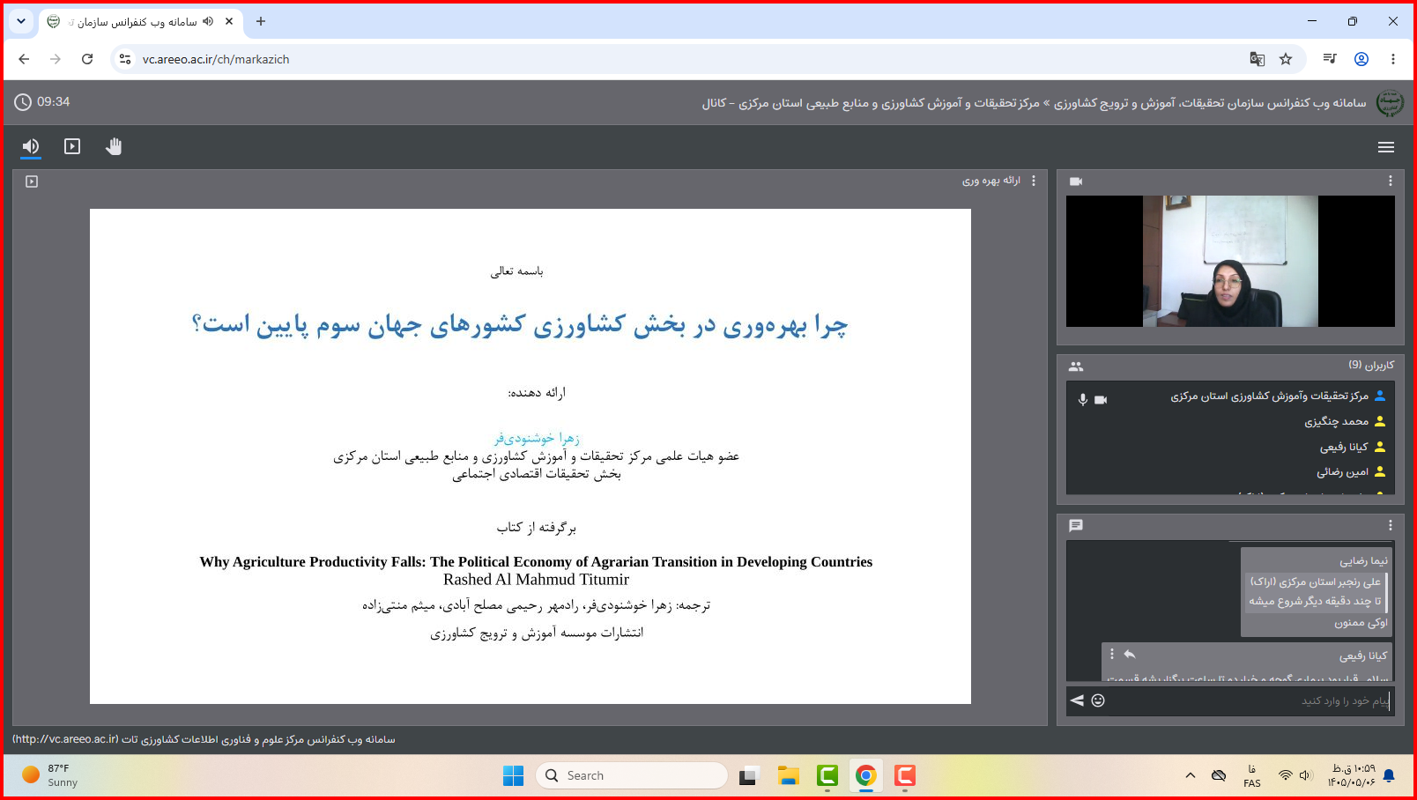
Task: Switch the FAS keyboard language indicator
Action: click(x=1252, y=775)
